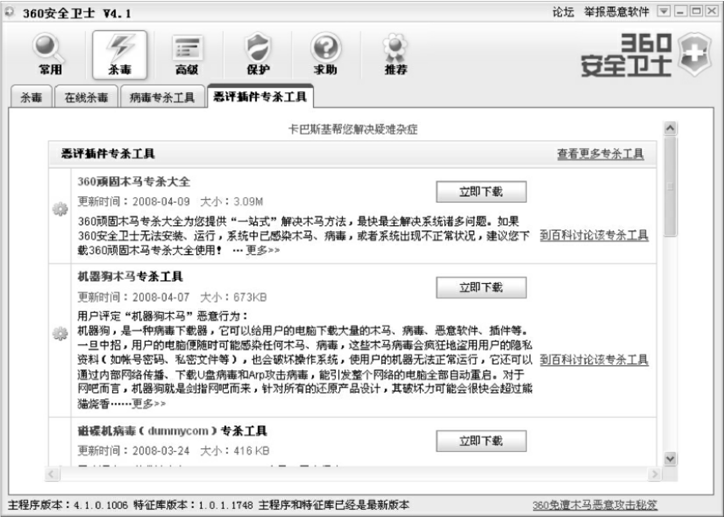Image resolution: width=724 pixels, height=517 pixels.
Task: Click gear icon beside 机器狗木马专杀工具
Action: click(x=60, y=334)
